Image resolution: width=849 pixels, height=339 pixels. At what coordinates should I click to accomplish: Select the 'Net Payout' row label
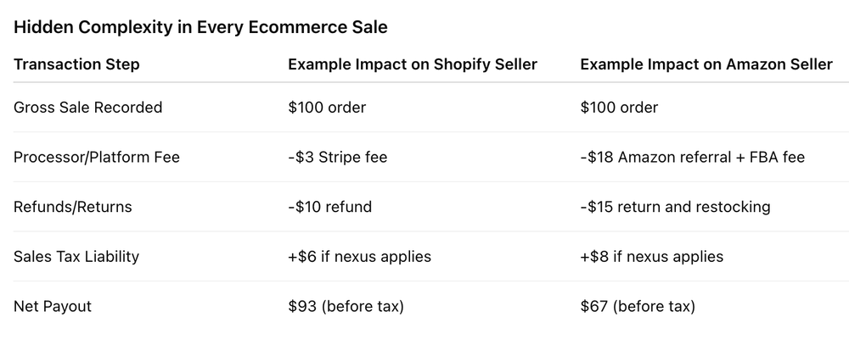coord(53,306)
